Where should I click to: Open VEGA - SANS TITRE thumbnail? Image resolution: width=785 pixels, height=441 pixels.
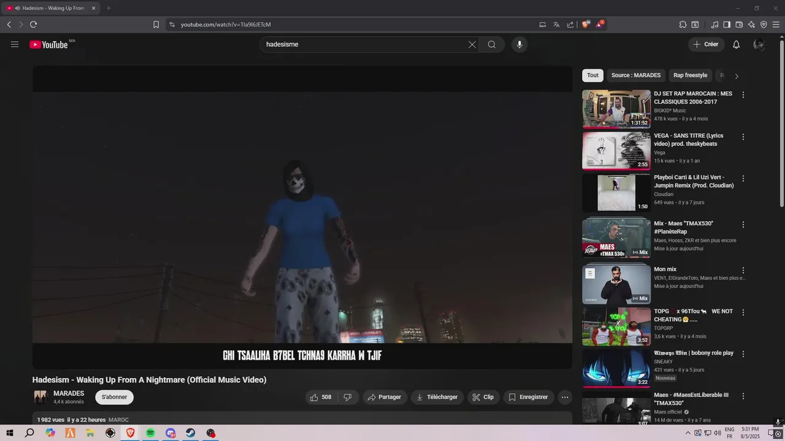[x=616, y=151]
